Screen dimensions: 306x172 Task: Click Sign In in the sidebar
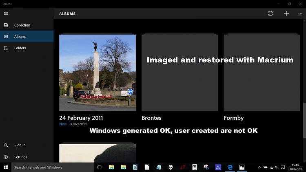tap(20, 145)
